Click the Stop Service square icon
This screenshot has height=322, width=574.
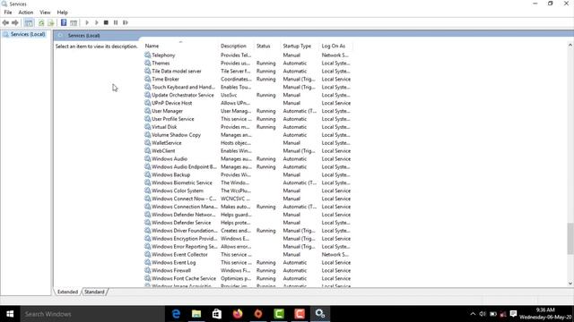coord(106,22)
